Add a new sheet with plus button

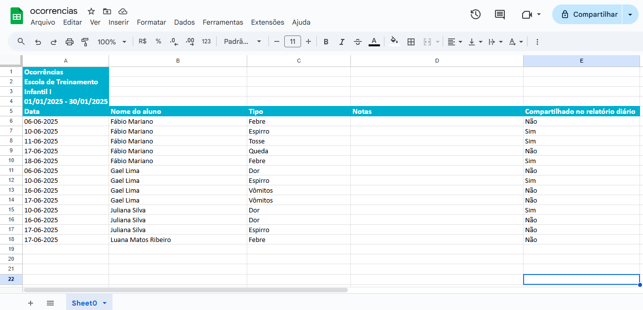(x=31, y=303)
